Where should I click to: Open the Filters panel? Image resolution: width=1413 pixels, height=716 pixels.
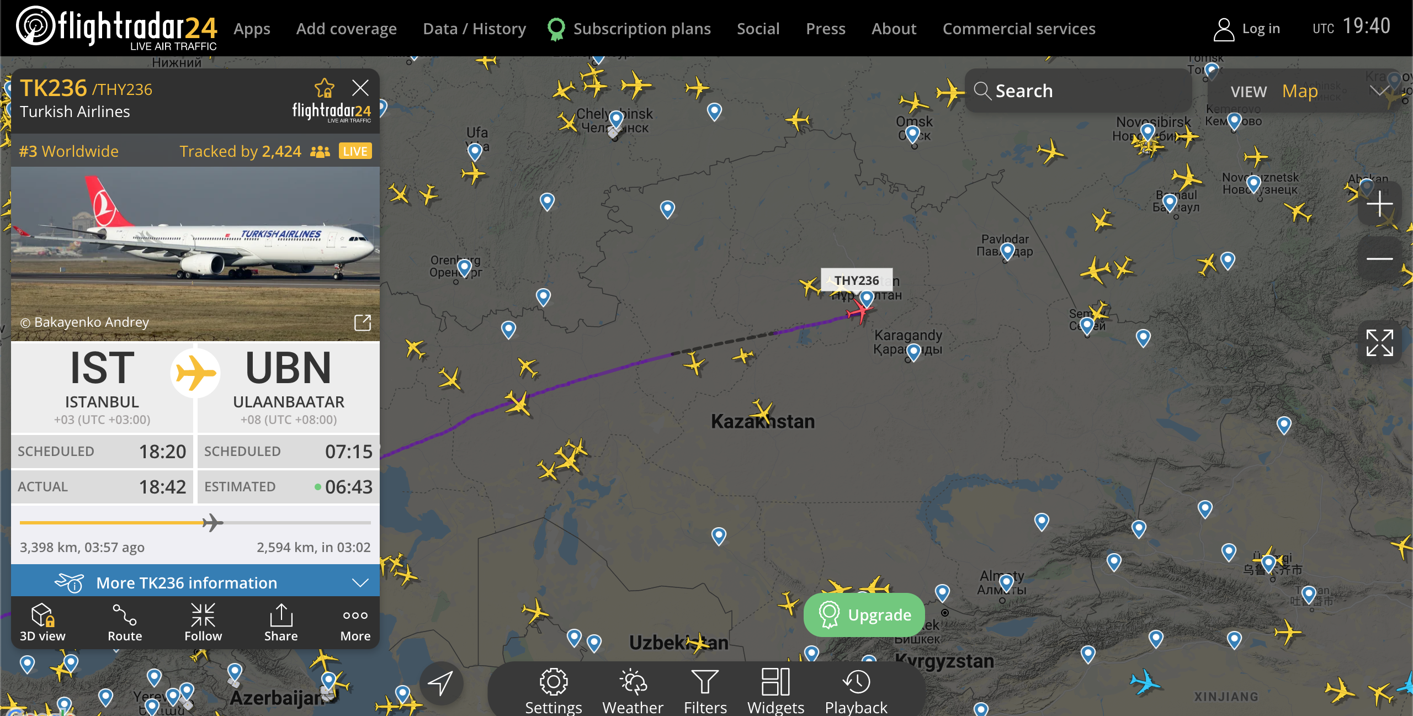(705, 691)
